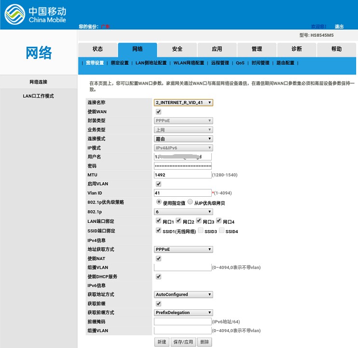This screenshot has width=358, height=348.
Task: Click the 密码 input field
Action: tap(183, 166)
